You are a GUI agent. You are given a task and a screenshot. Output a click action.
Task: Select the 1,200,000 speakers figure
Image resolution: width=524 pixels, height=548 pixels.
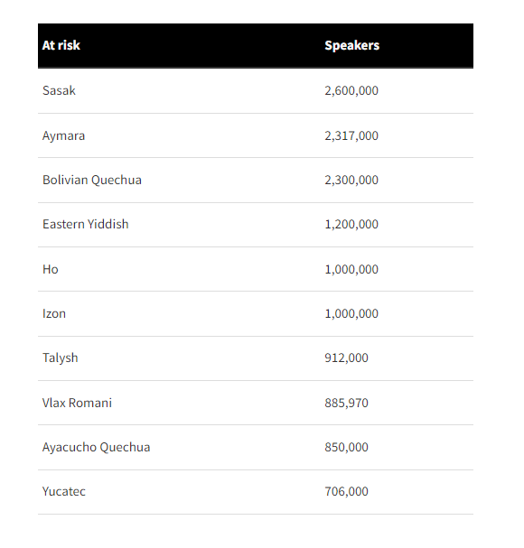(351, 225)
